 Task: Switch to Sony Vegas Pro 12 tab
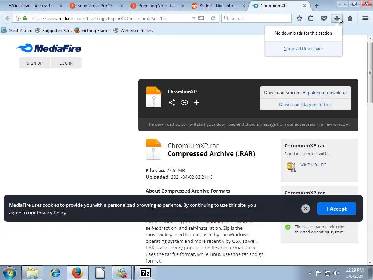coord(96,6)
